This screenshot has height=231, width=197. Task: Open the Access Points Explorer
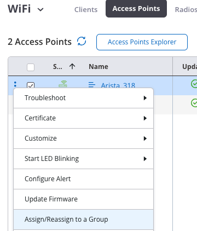click(142, 42)
